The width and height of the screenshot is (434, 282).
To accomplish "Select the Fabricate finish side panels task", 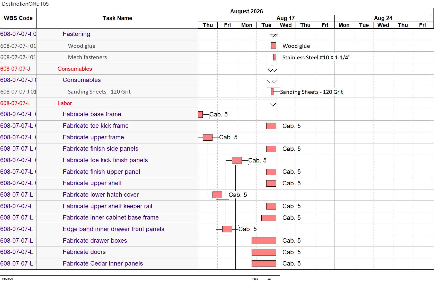I will (x=100, y=149).
